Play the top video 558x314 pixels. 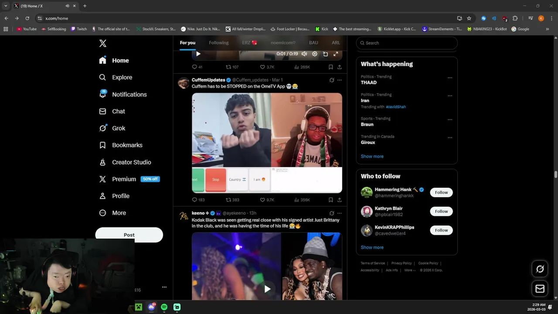coord(198,54)
